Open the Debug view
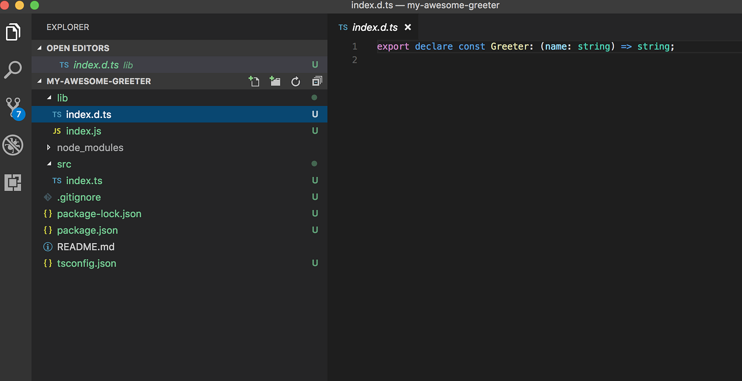 (x=13, y=145)
